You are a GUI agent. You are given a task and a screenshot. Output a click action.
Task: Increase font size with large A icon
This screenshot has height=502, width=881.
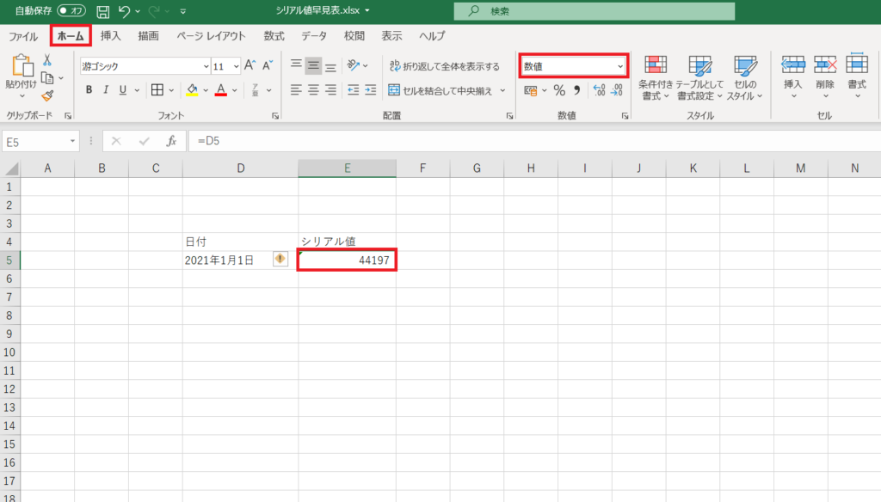point(250,65)
